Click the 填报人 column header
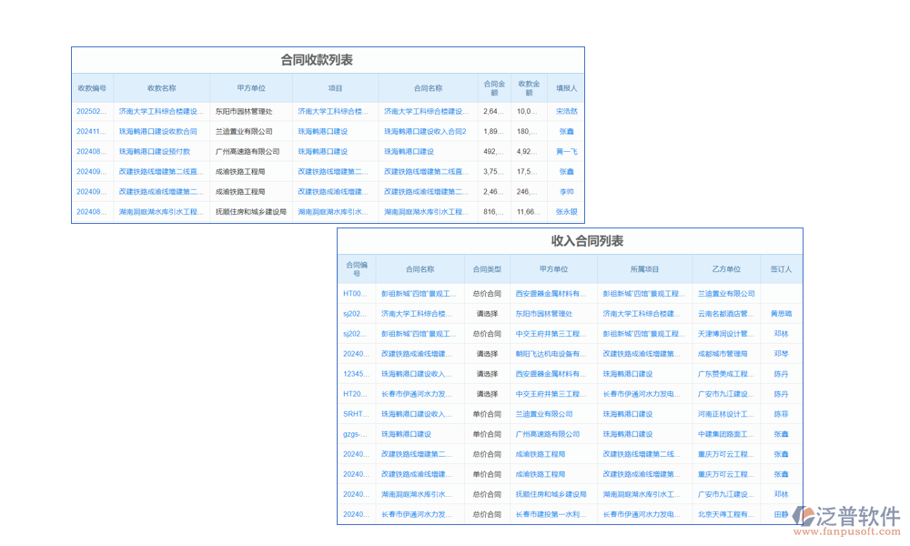This screenshot has width=910, height=546. pos(566,88)
